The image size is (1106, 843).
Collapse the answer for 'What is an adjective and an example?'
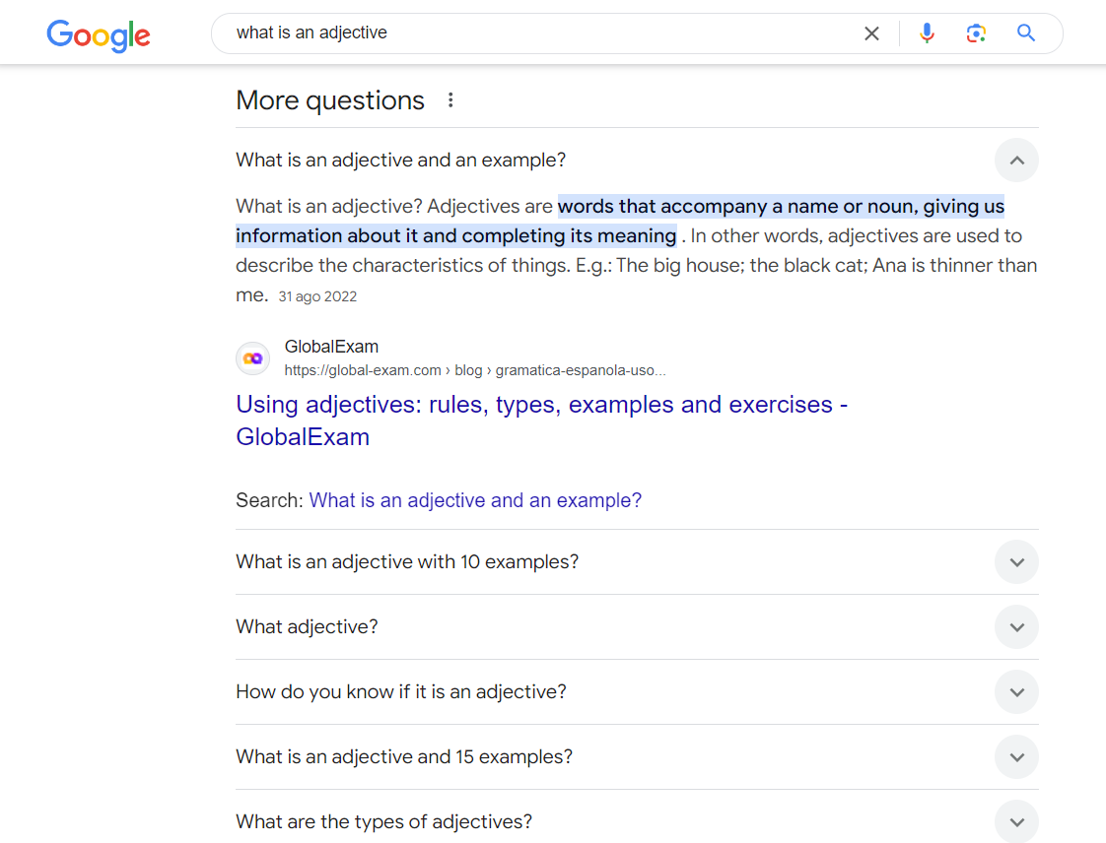(1016, 160)
